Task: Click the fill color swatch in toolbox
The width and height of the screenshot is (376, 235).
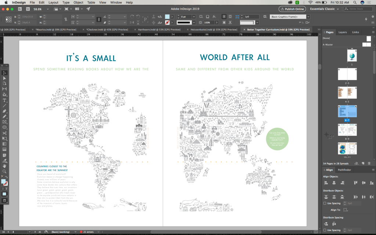Action: click(x=3, y=181)
